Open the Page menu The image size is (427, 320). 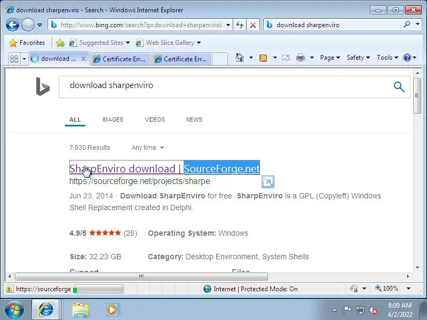[330, 58]
